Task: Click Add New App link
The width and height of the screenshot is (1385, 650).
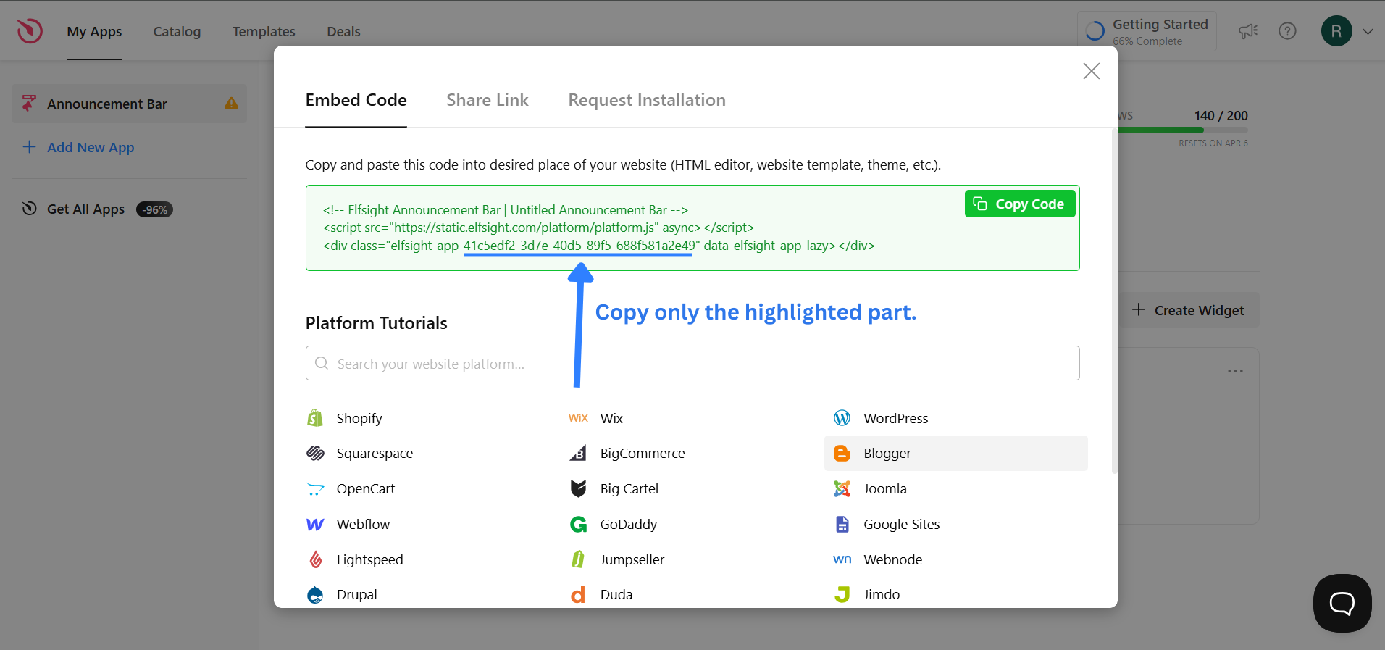Action: (x=79, y=147)
